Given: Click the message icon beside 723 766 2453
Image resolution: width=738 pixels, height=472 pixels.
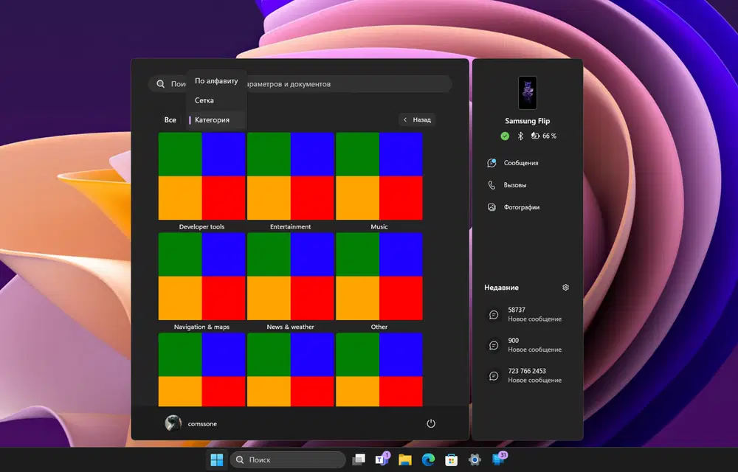Looking at the screenshot, I should [494, 375].
